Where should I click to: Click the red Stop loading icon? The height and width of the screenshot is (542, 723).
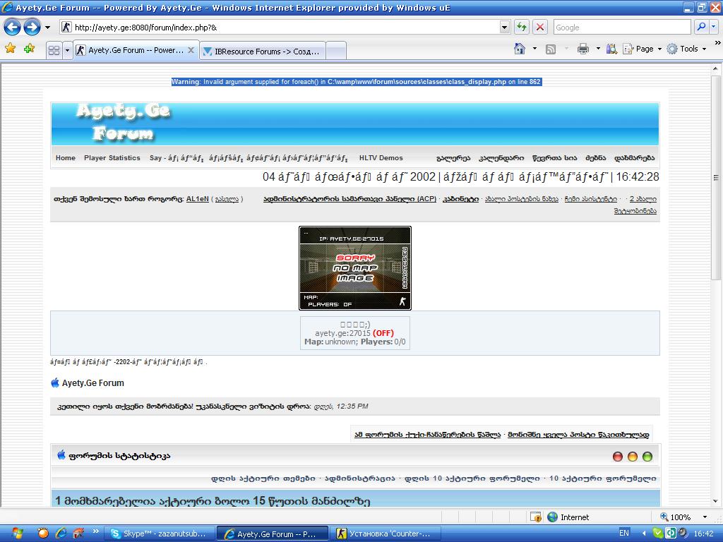pos(540,28)
